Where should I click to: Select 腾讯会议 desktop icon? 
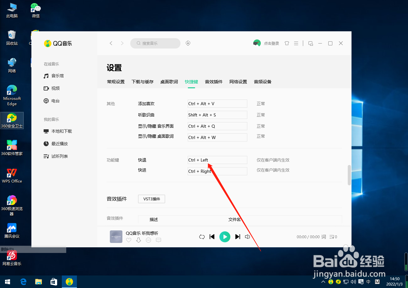tap(12, 231)
